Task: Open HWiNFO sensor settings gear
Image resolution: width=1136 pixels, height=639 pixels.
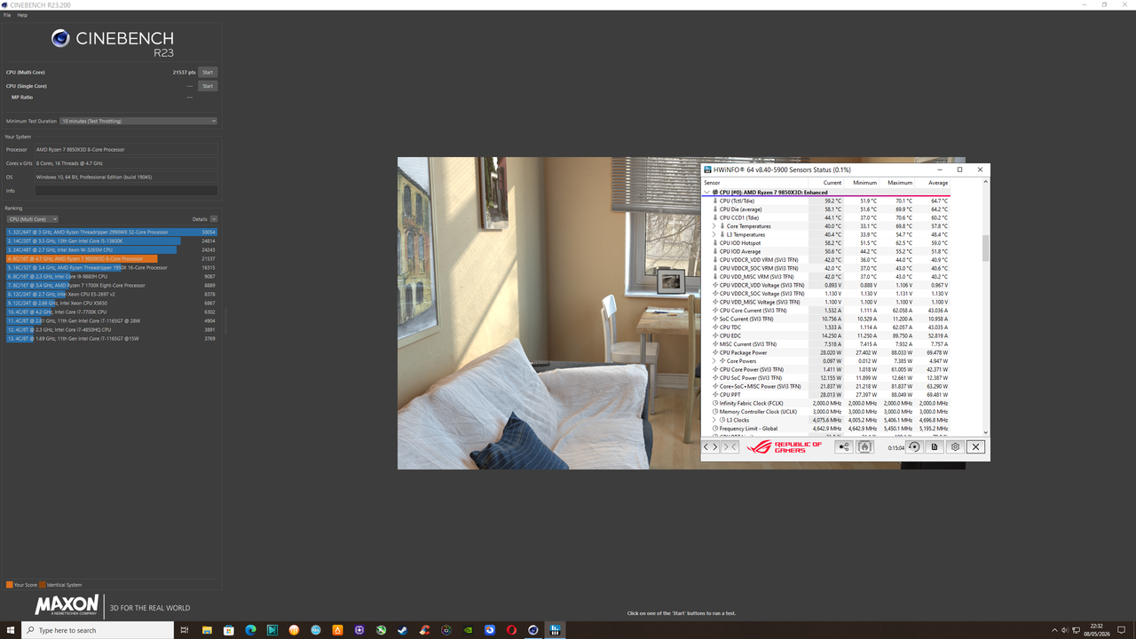Action: [x=955, y=446]
